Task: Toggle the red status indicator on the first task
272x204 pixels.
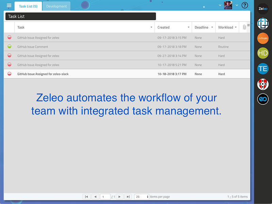Action: point(9,37)
